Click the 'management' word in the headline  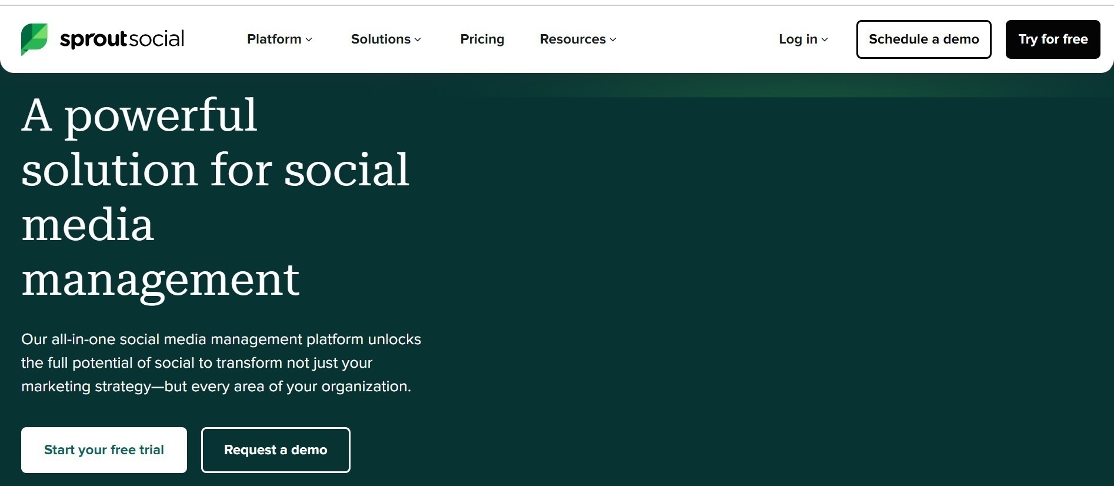tap(161, 279)
